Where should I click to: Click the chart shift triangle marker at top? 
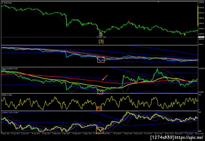click(159, 2)
